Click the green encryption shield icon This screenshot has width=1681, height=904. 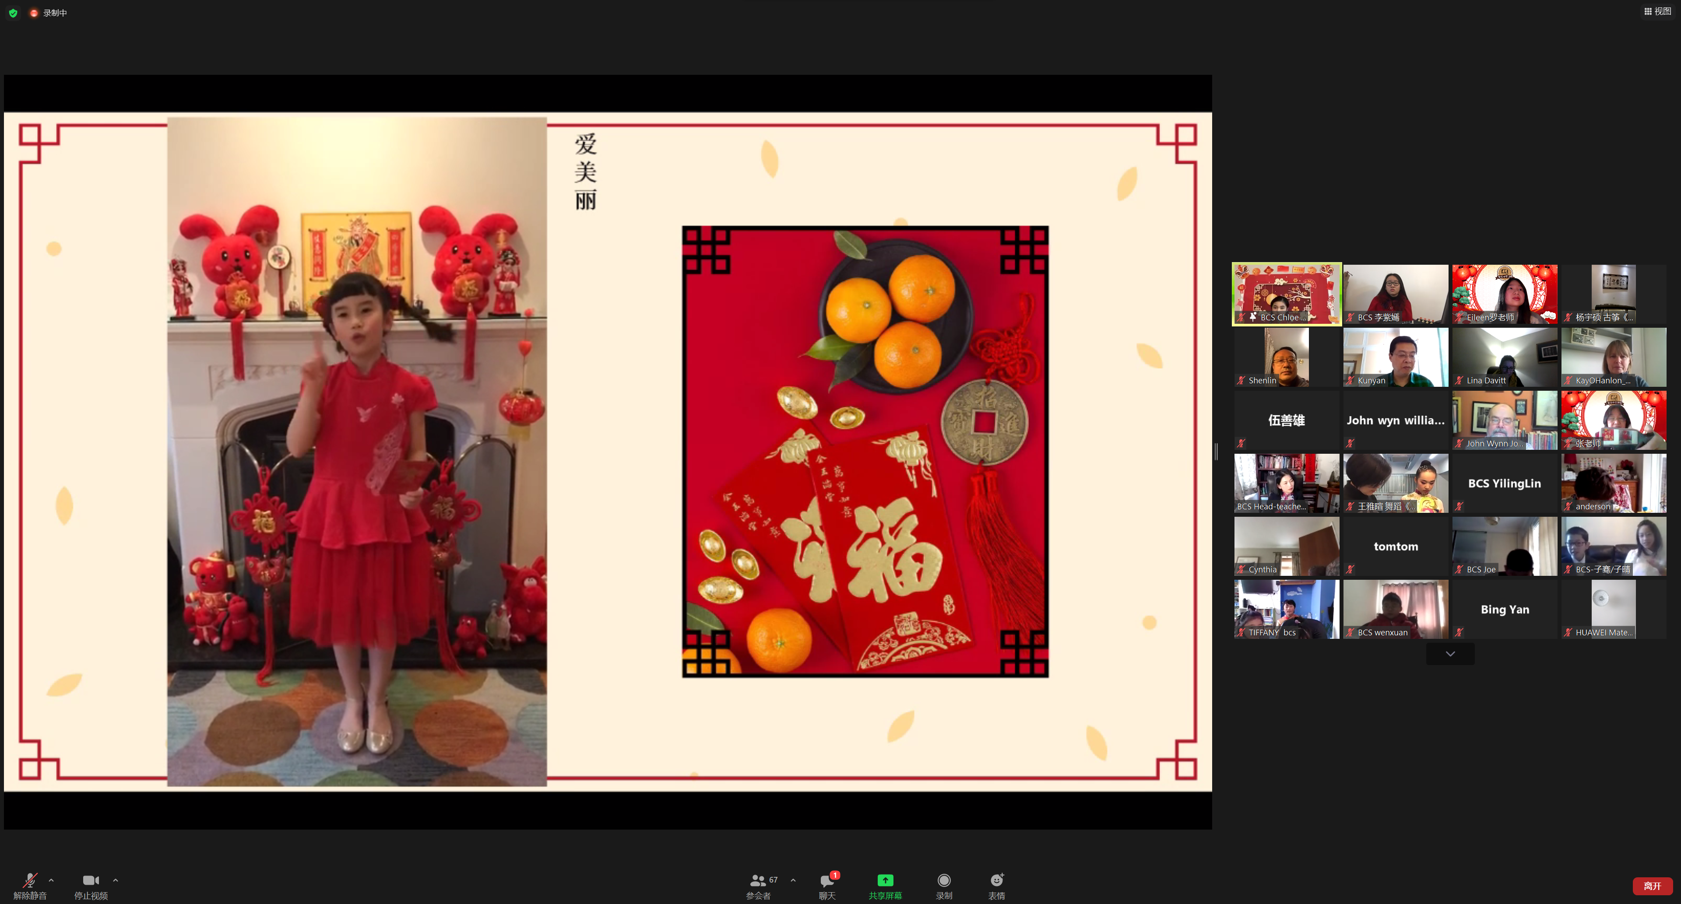click(13, 13)
